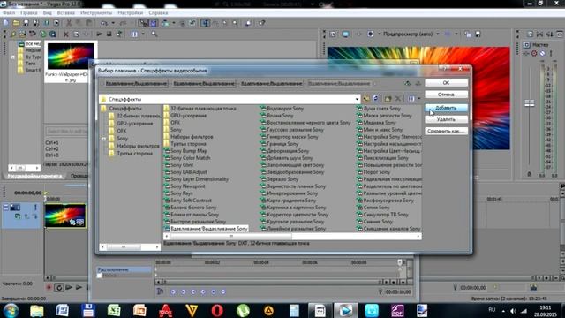The width and height of the screenshot is (565, 318).
Task: Go up one folder level in plugin chooser
Action: tap(366, 99)
